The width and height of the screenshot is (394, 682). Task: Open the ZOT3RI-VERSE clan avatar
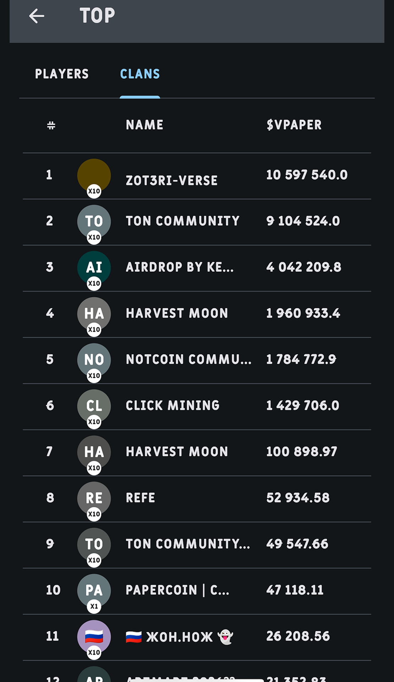tap(94, 176)
